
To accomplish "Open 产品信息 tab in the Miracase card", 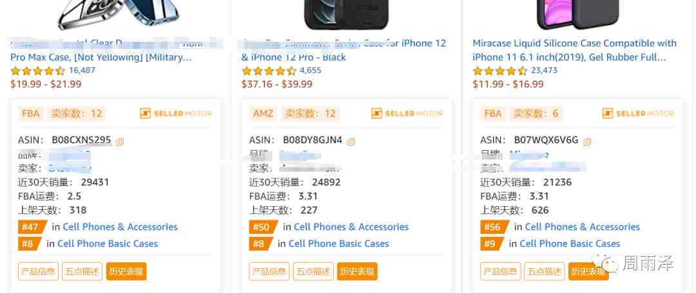I will [x=500, y=271].
